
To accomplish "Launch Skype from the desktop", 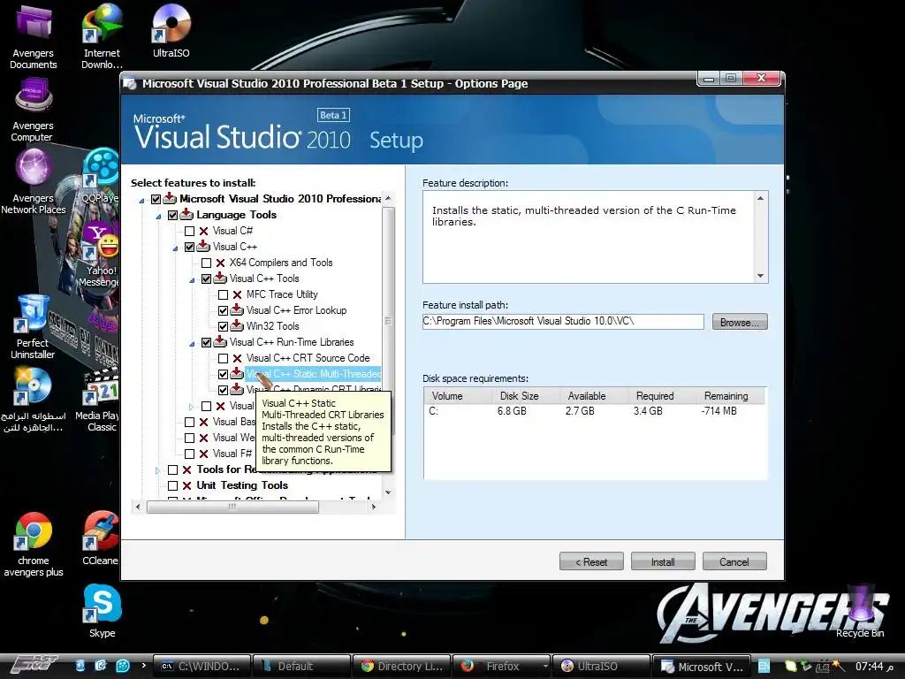I will click(103, 611).
